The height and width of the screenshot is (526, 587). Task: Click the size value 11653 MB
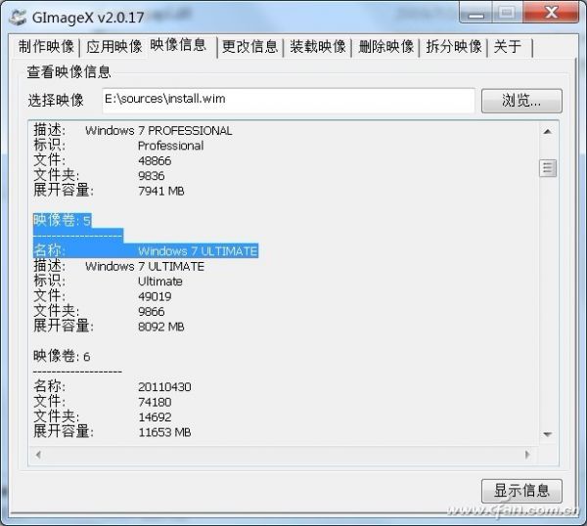(164, 432)
